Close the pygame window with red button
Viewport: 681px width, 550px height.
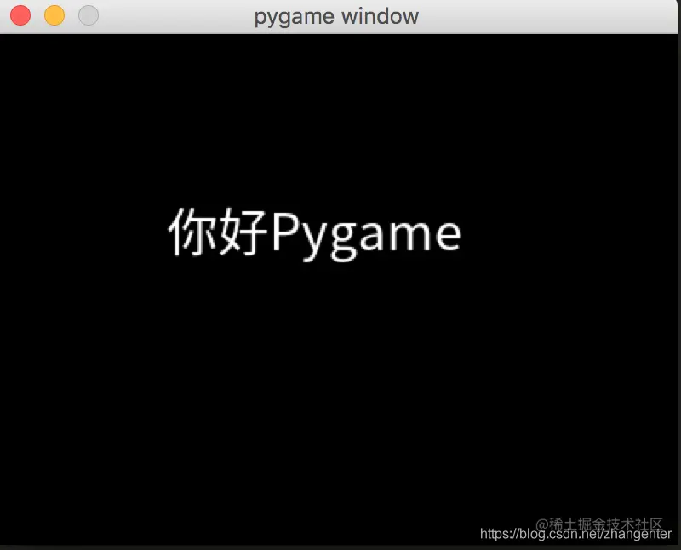[20, 15]
